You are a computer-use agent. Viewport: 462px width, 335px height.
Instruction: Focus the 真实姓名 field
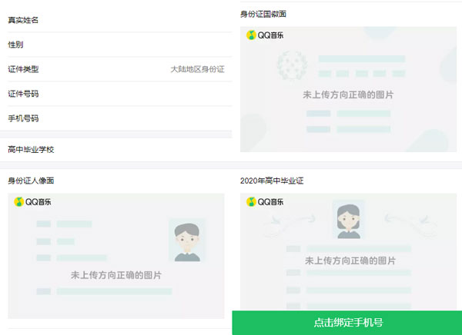115,20
